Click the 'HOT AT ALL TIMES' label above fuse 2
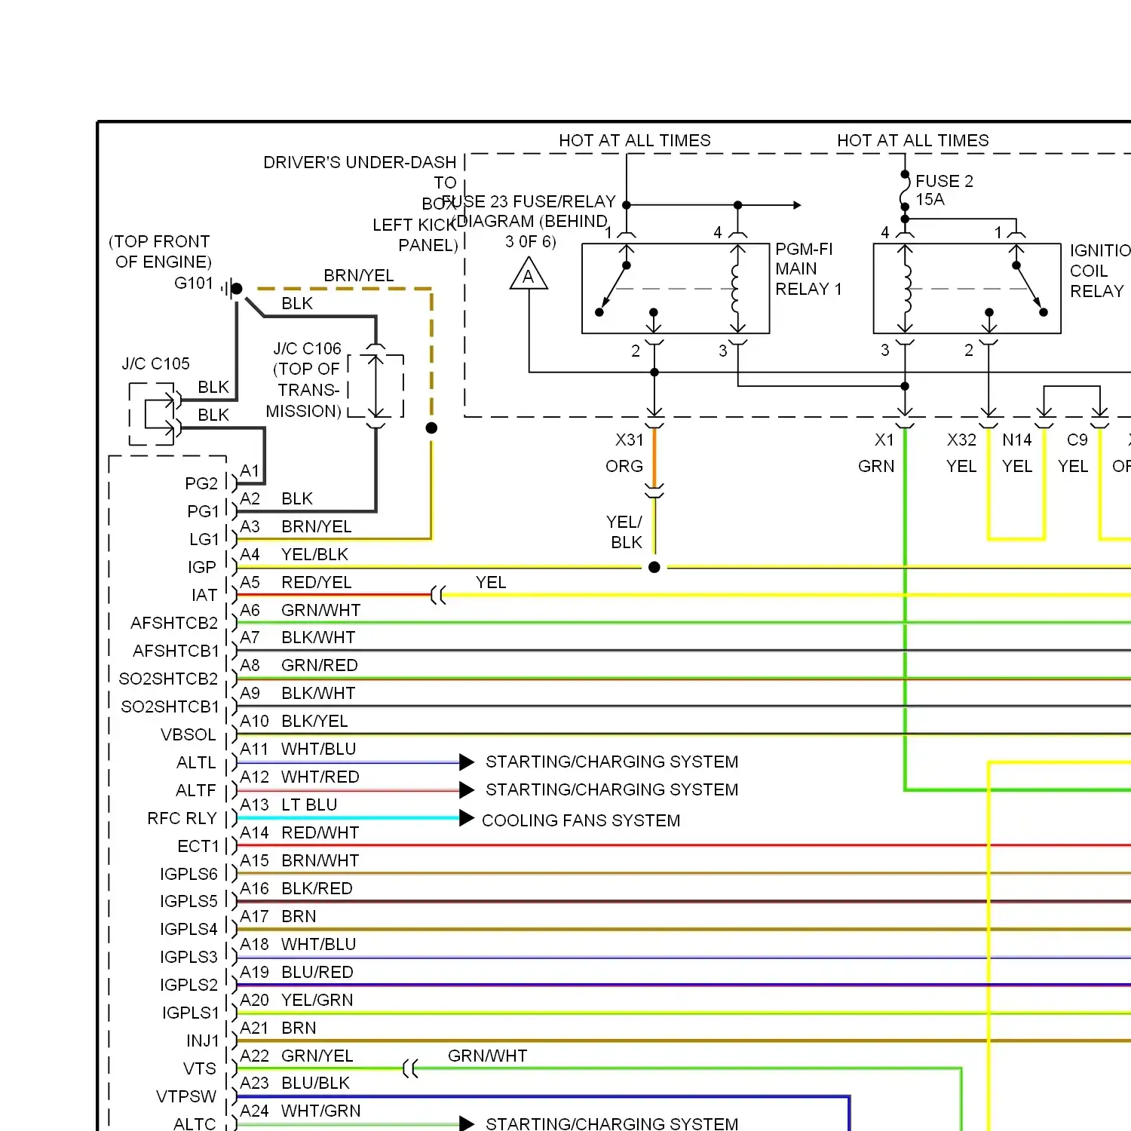1131x1131 pixels. tap(912, 140)
